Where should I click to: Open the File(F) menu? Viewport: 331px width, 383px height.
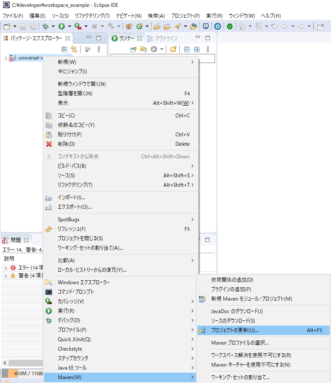[12, 16]
